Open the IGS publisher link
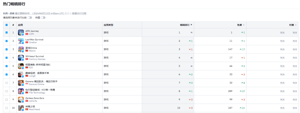This screenshot has width=300, height=113. (30, 68)
